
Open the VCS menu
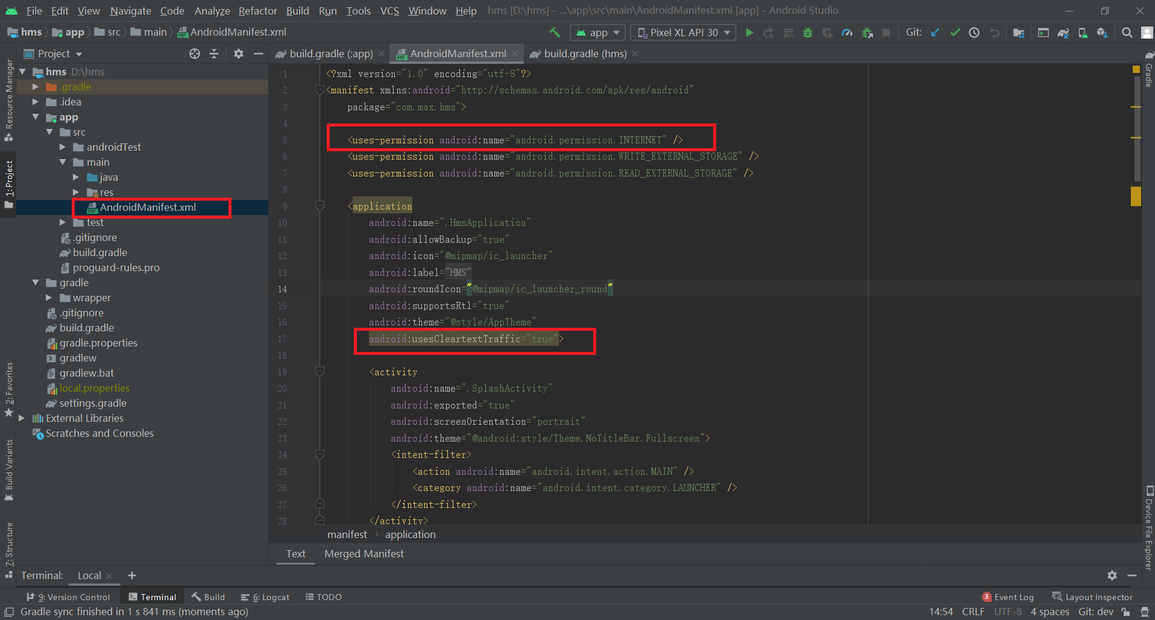tap(389, 11)
